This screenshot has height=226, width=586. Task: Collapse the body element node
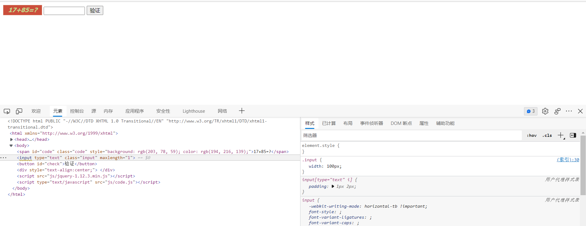coord(11,146)
